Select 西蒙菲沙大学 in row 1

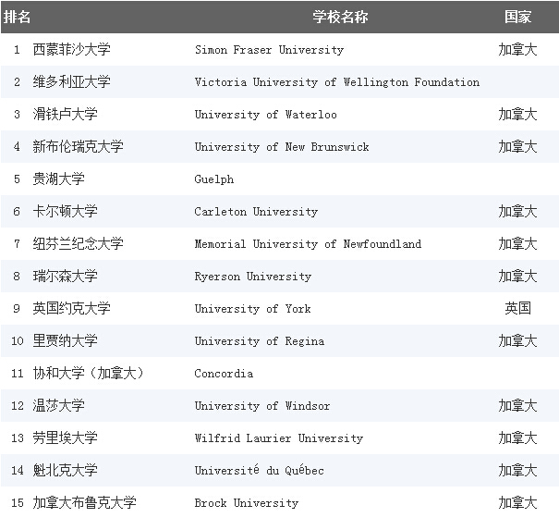(72, 49)
